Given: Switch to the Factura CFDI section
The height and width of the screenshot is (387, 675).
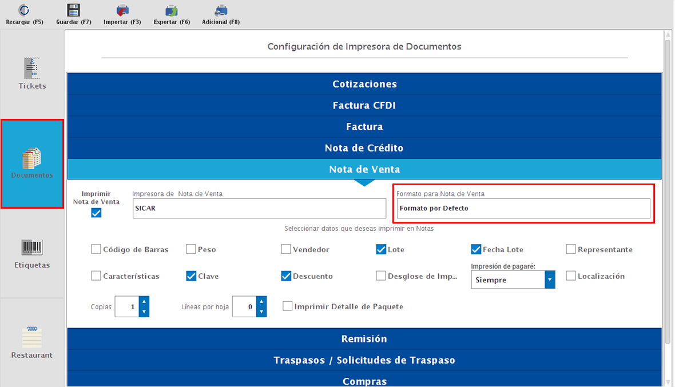Looking at the screenshot, I should (x=364, y=105).
